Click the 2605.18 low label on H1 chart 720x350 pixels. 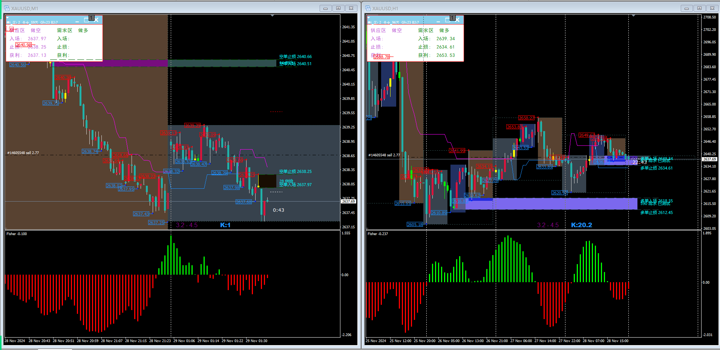pos(415,225)
